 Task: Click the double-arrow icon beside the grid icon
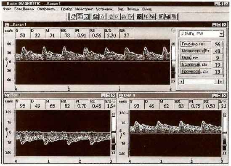click(x=146, y=17)
